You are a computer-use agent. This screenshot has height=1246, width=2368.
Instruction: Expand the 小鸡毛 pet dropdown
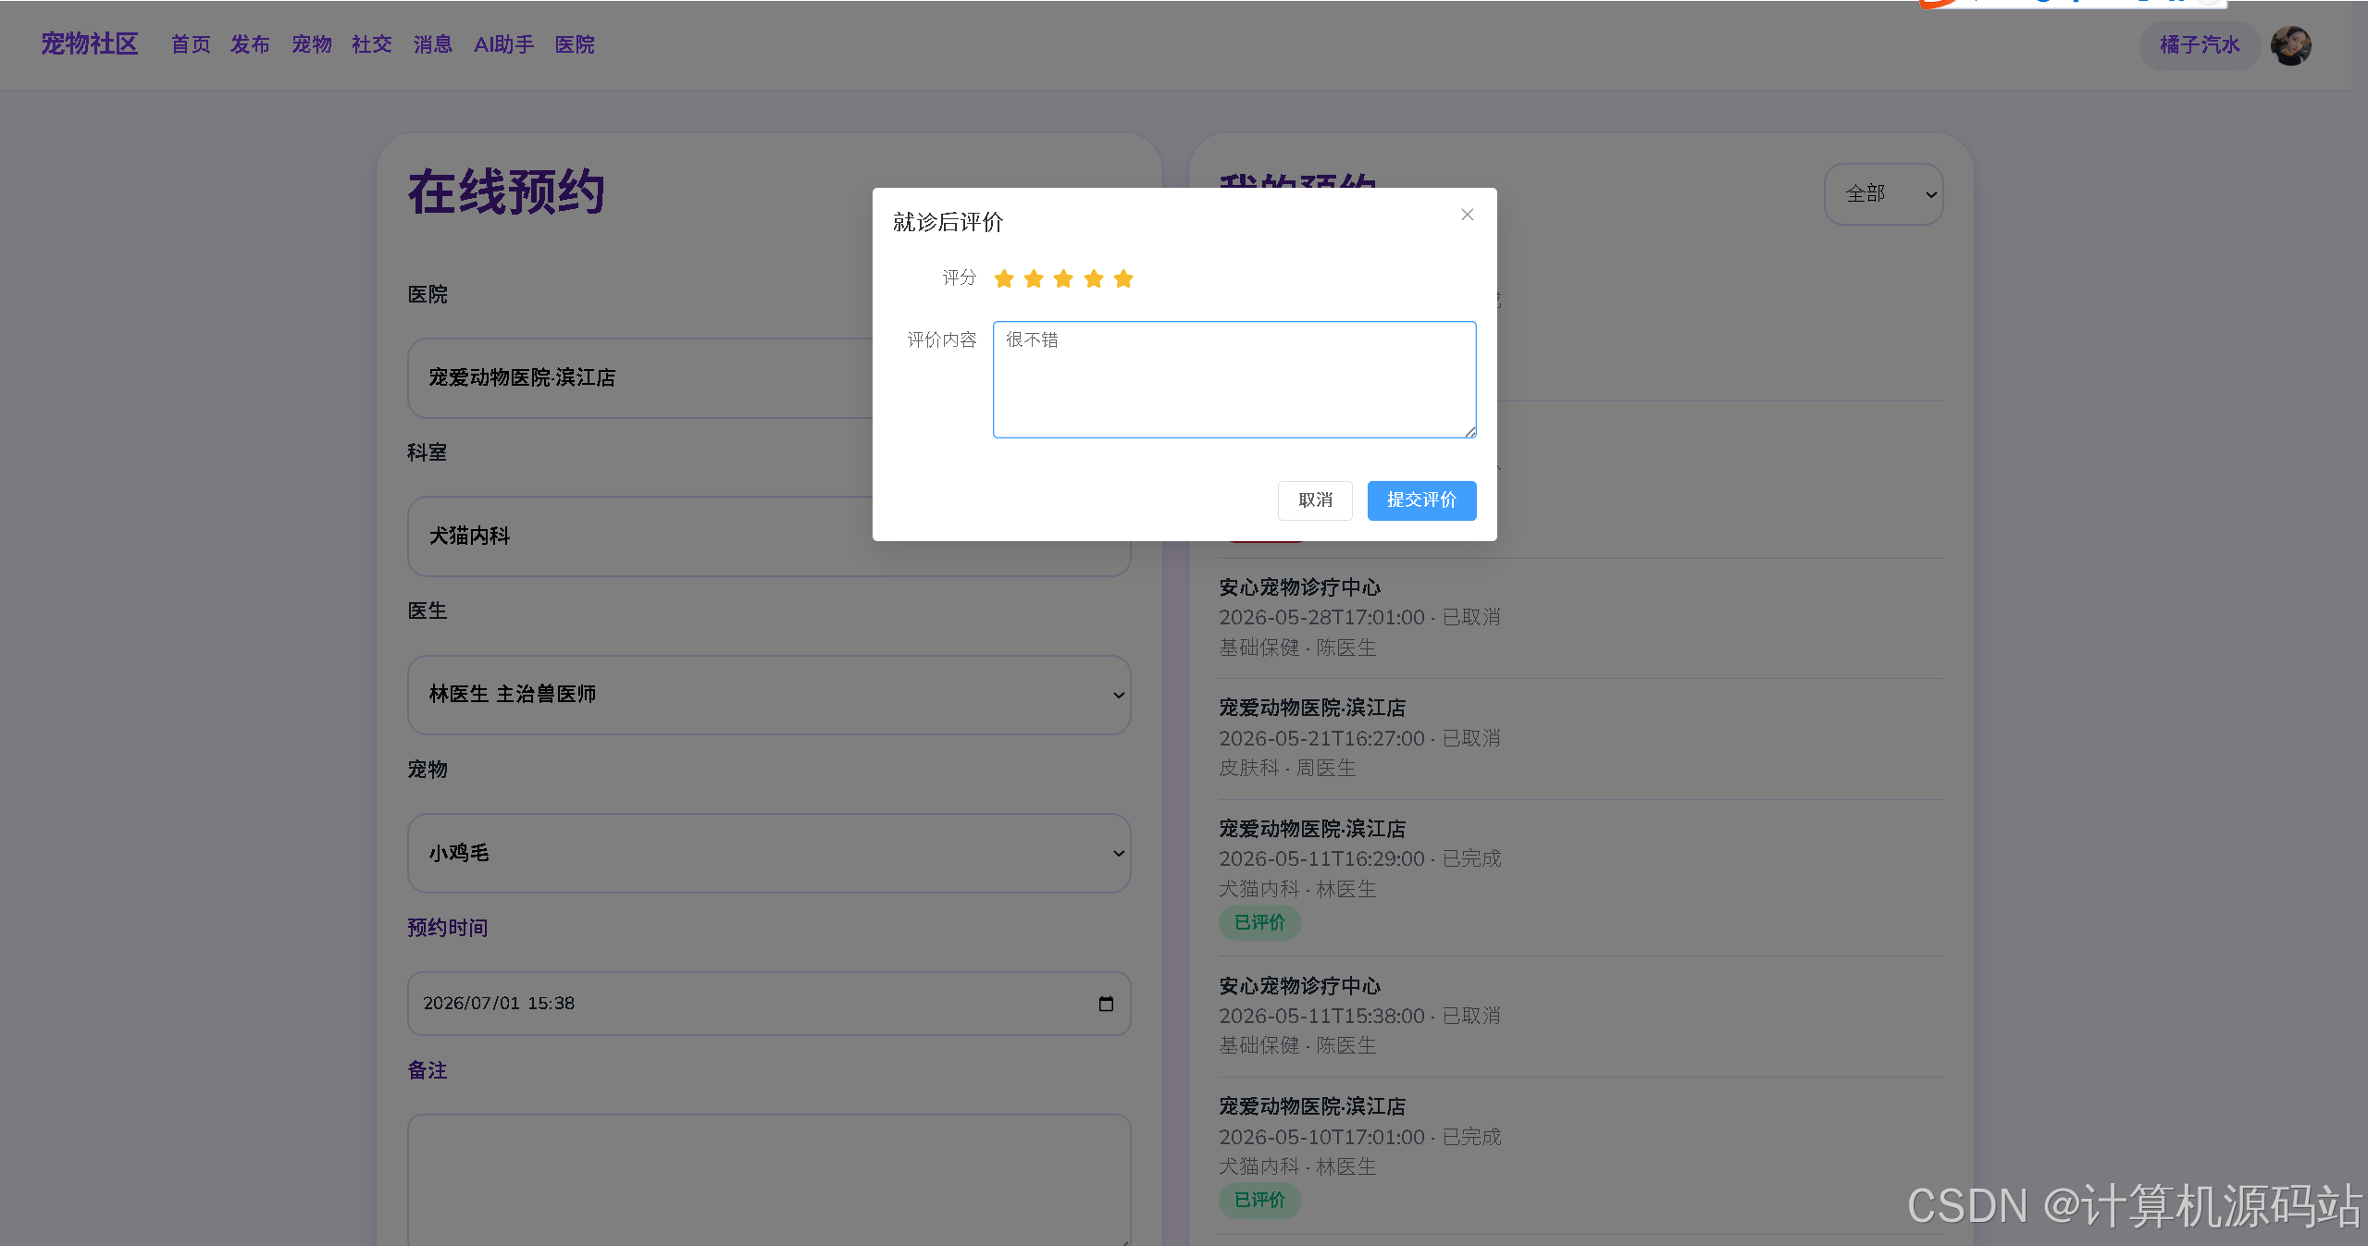(769, 853)
